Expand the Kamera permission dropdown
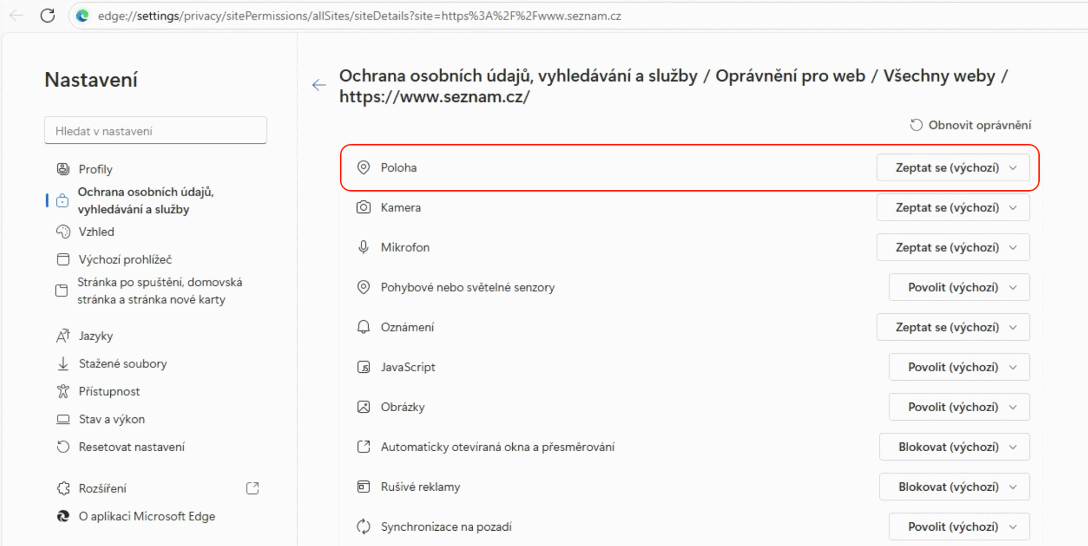This screenshot has width=1088, height=546. coord(953,208)
